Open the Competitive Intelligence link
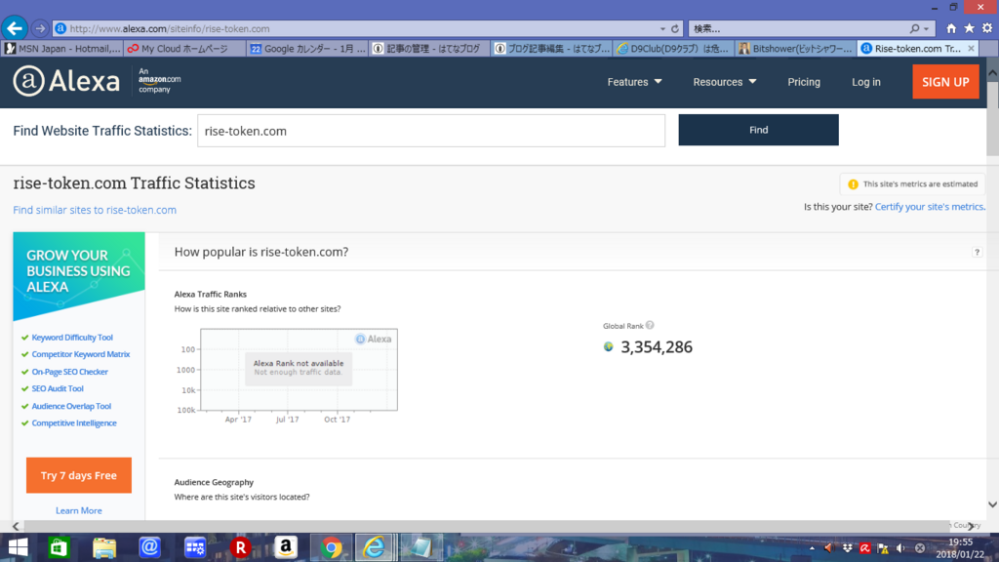 tap(74, 422)
